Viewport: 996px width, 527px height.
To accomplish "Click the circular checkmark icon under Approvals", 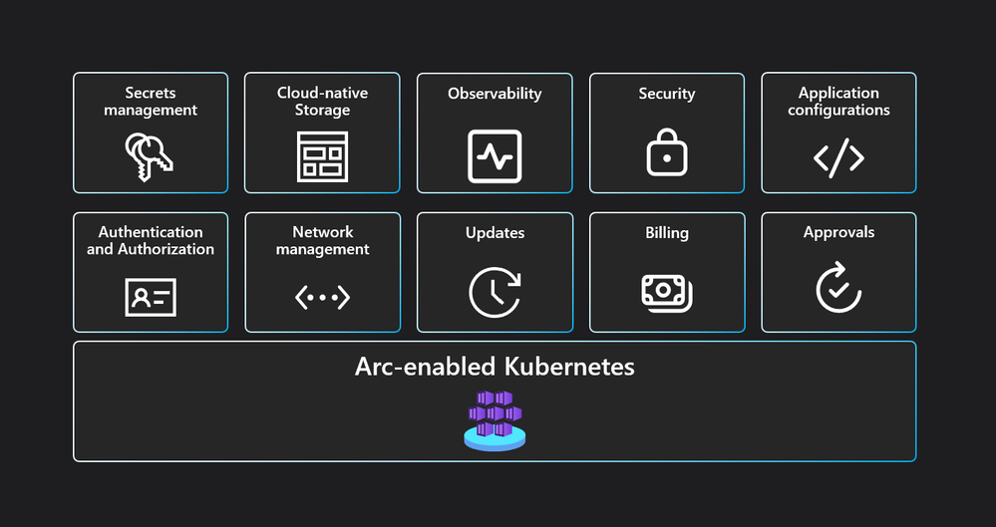I will (x=838, y=288).
